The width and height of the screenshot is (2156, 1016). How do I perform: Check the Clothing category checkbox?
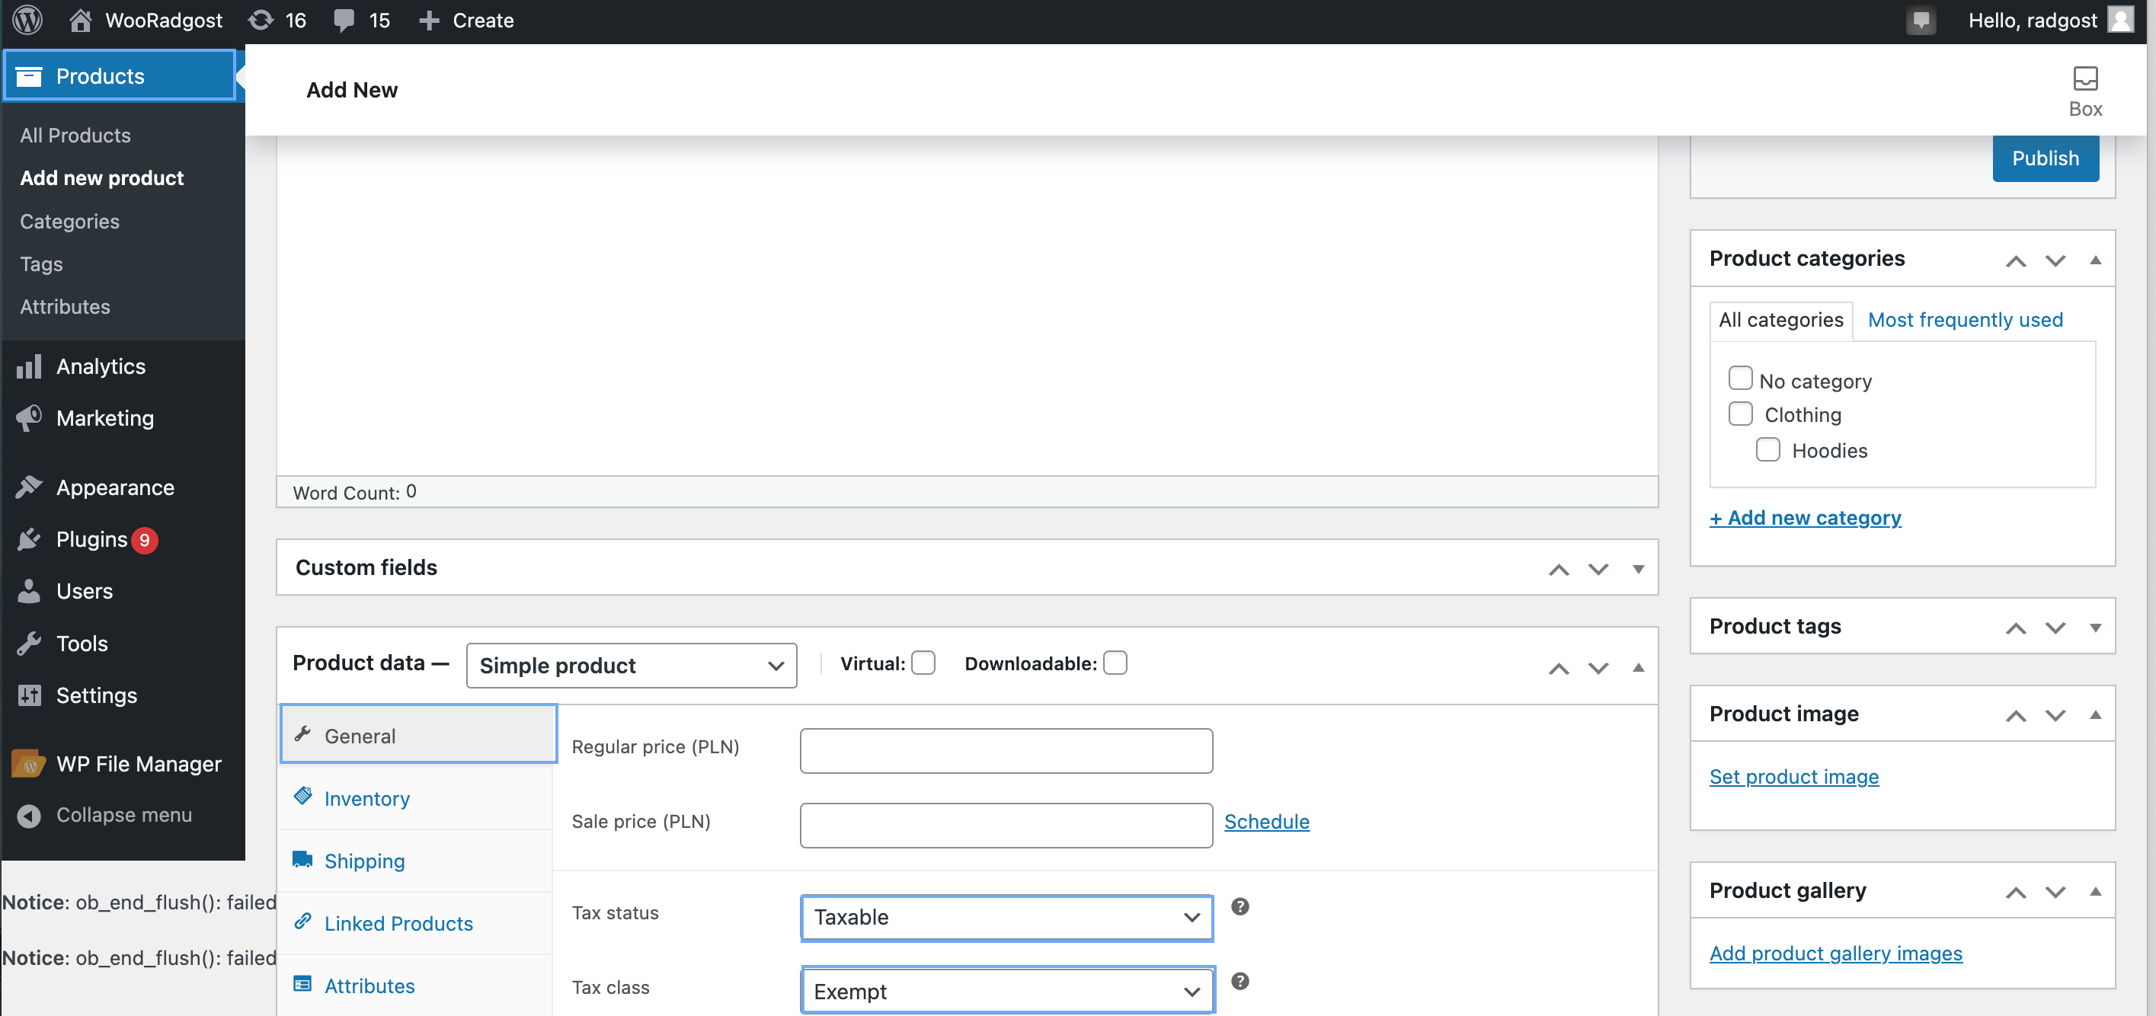pos(1740,414)
